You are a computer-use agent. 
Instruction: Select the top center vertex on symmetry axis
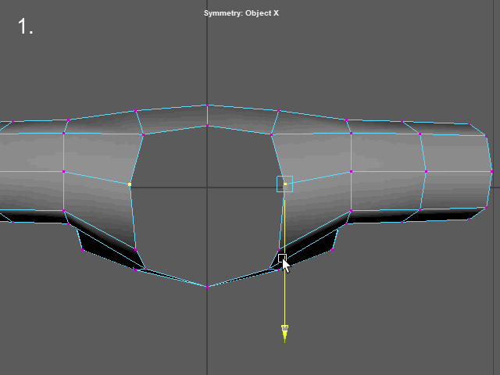click(x=207, y=105)
